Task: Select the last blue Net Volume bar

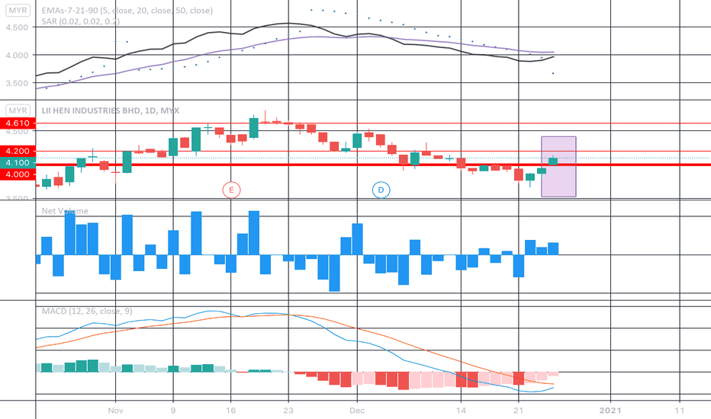Action: pyautogui.click(x=553, y=248)
